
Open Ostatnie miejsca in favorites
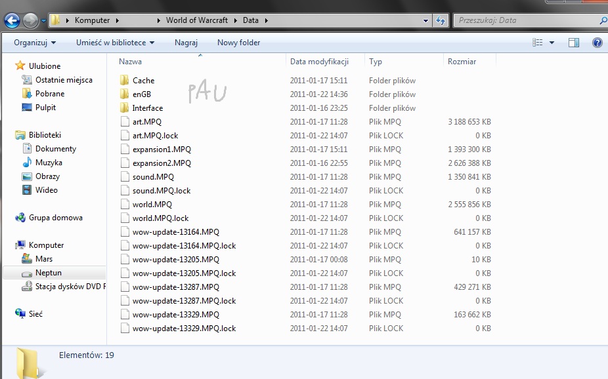click(x=64, y=80)
